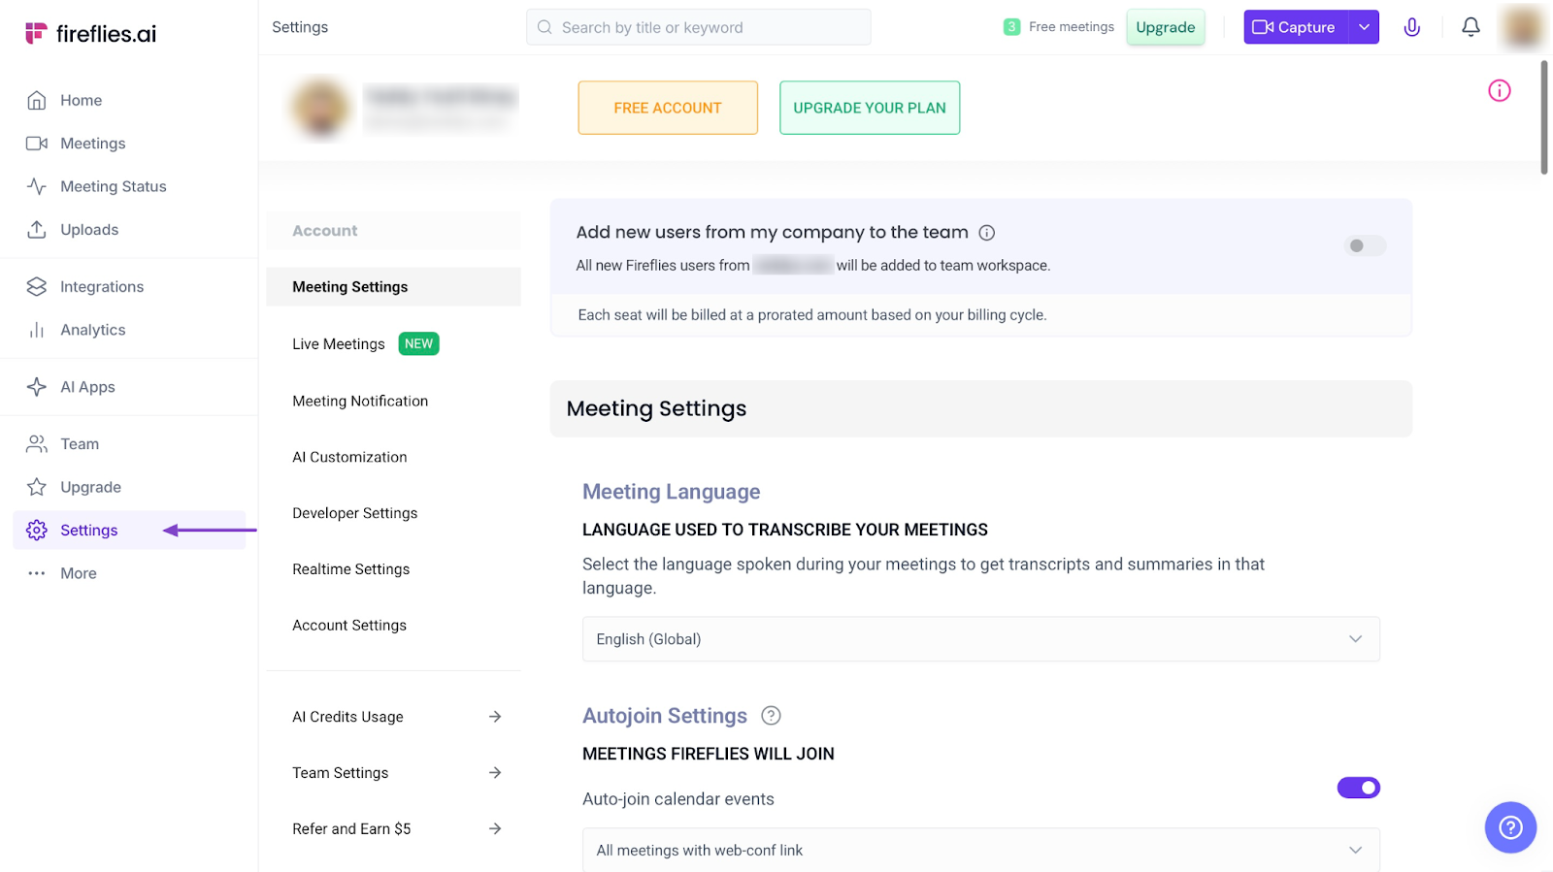Open notifications bell icon

point(1471,27)
